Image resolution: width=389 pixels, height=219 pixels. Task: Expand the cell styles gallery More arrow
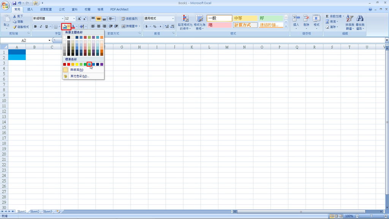[x=286, y=26]
